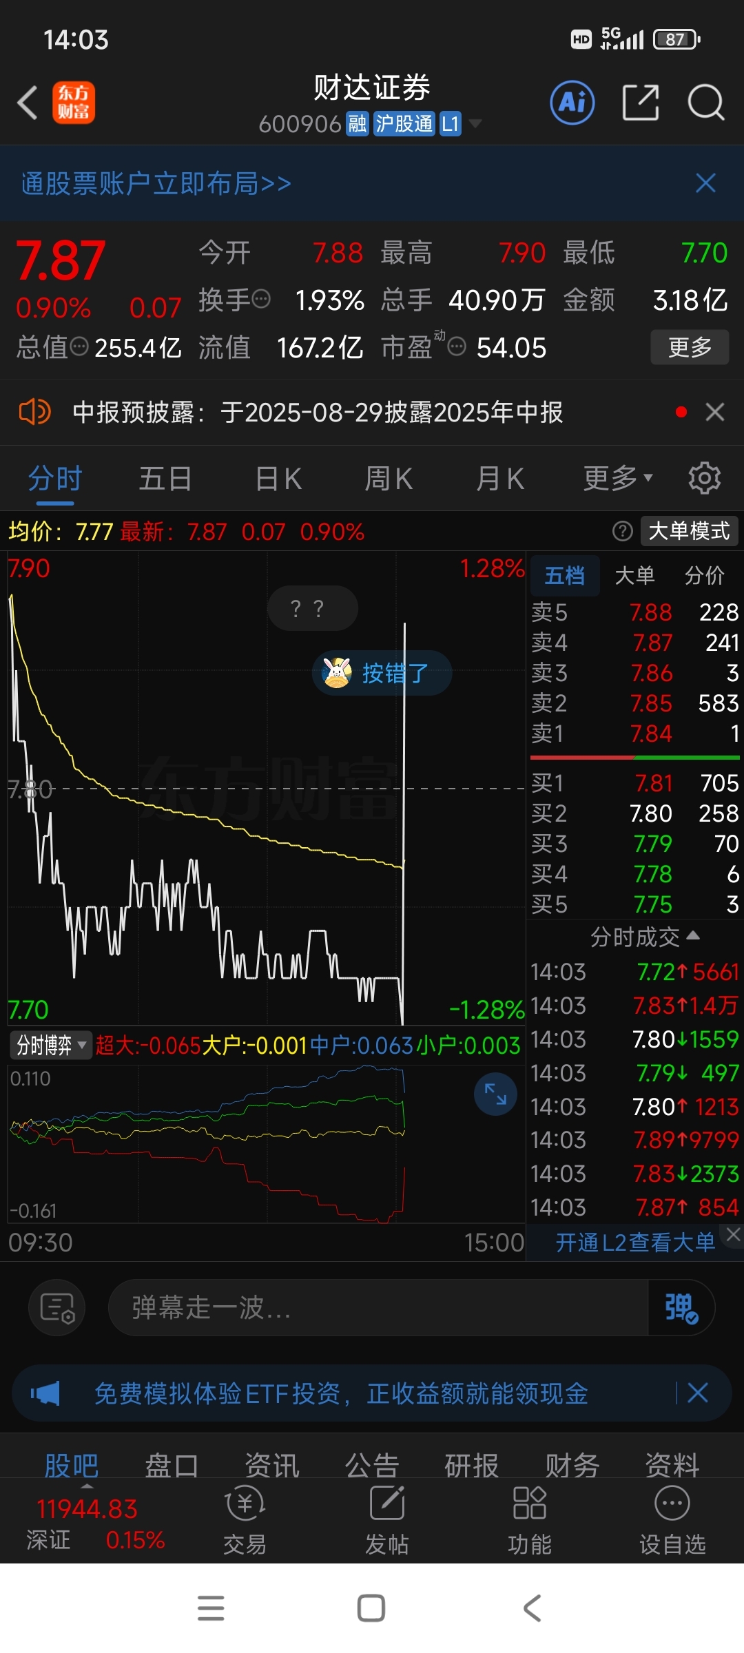Tap the expand chart fullscreen icon
Screen dimensions: 744x1653
[x=495, y=1094]
